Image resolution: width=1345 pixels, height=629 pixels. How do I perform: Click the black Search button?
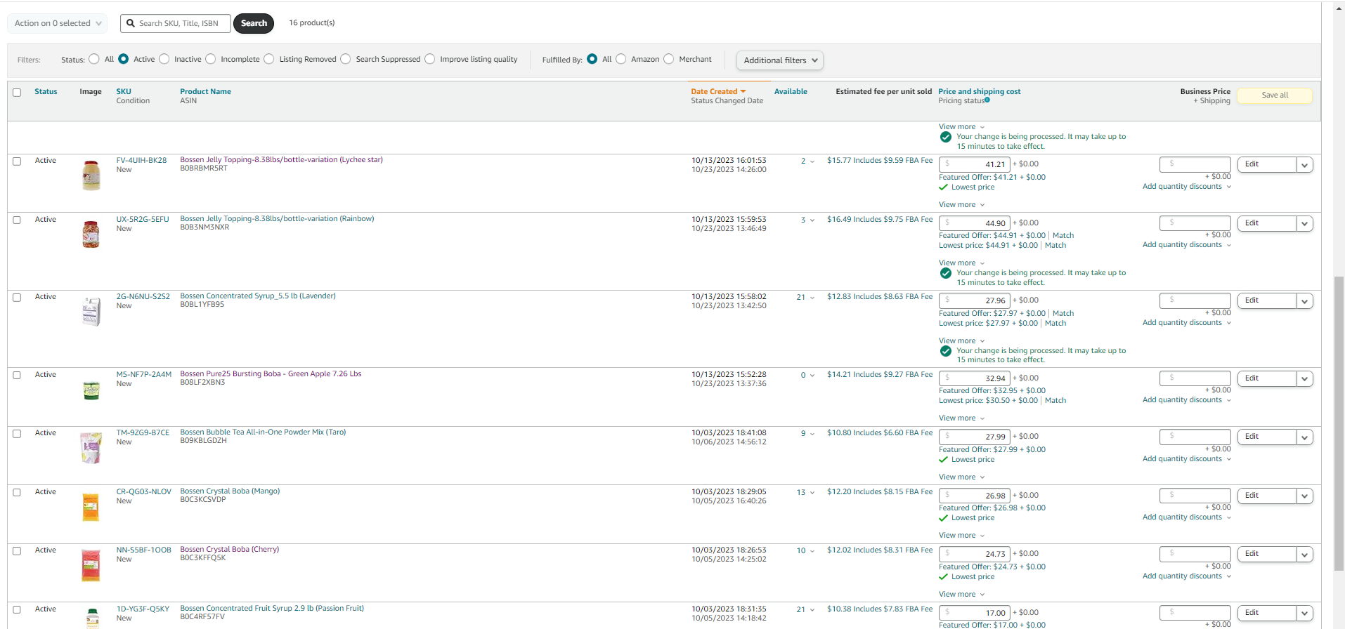click(x=254, y=23)
